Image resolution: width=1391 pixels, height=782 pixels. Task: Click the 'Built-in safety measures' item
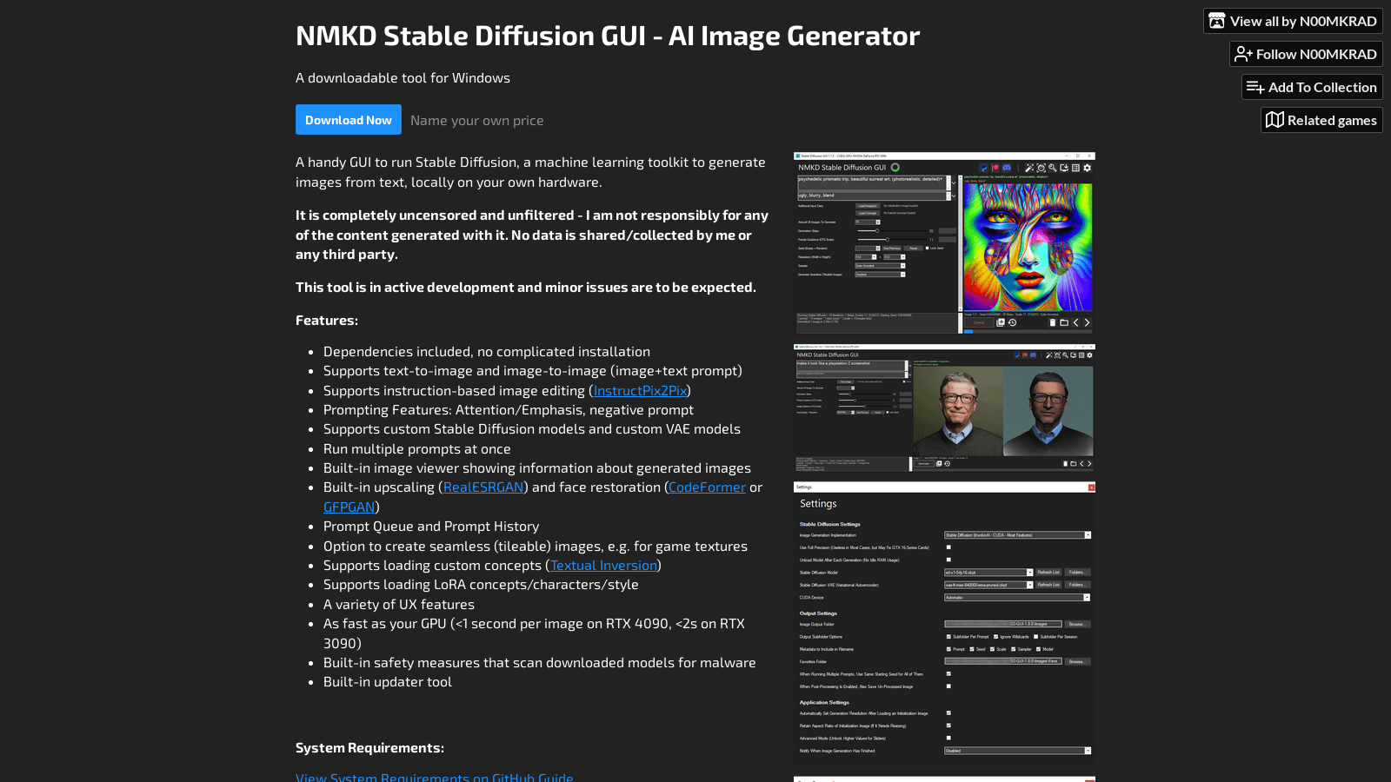540,663
